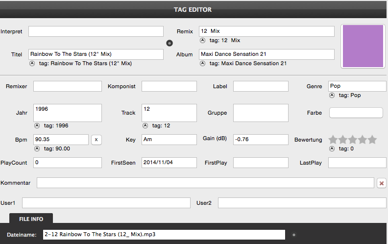The image size is (388, 244).
Task: Click the swap button between Interpret and Titel
Action: [x=169, y=43]
